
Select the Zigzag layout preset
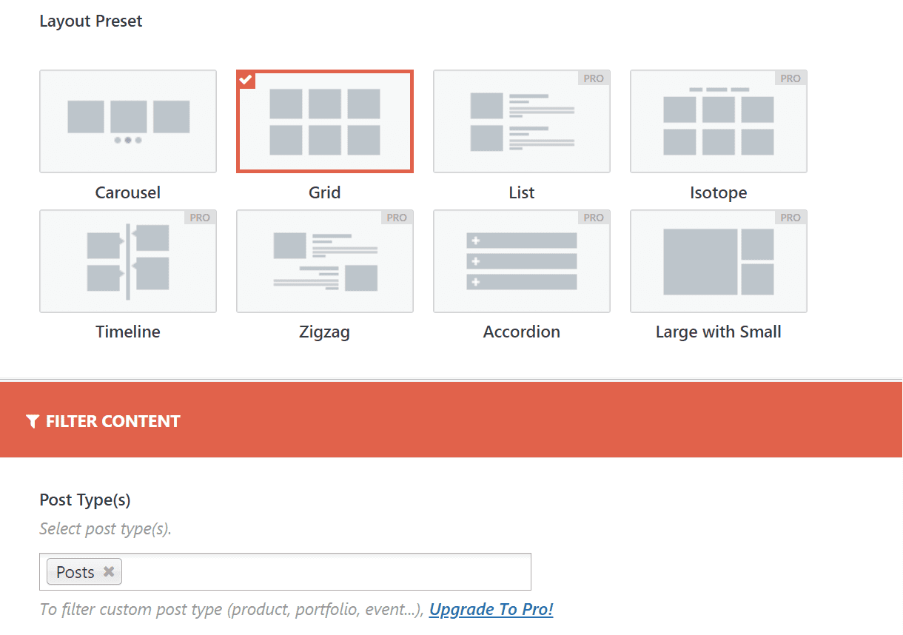point(324,261)
